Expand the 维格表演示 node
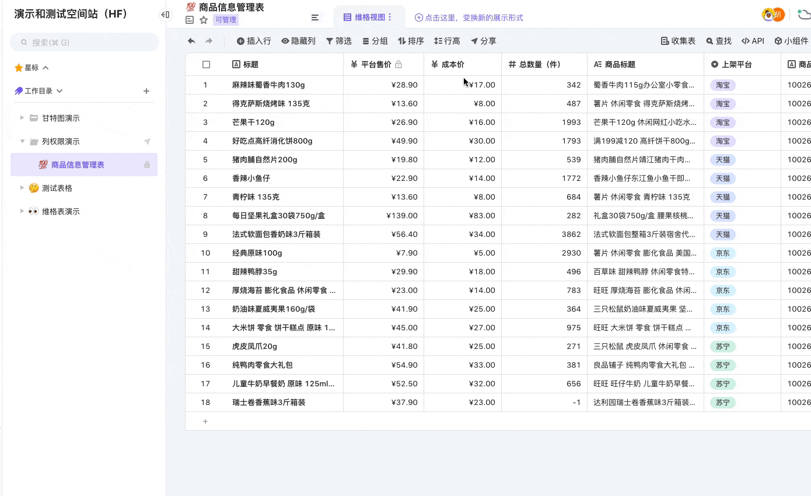Screen dimensions: 811x496 (x=22, y=211)
